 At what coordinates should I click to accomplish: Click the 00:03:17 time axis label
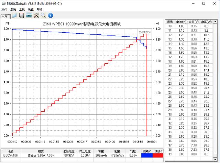click(x=82, y=142)
